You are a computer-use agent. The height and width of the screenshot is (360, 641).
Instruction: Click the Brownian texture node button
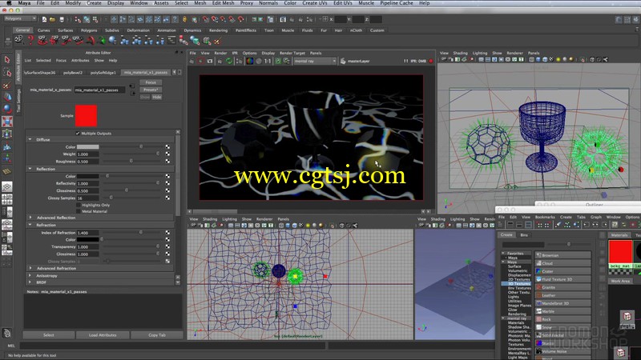[x=563, y=255]
